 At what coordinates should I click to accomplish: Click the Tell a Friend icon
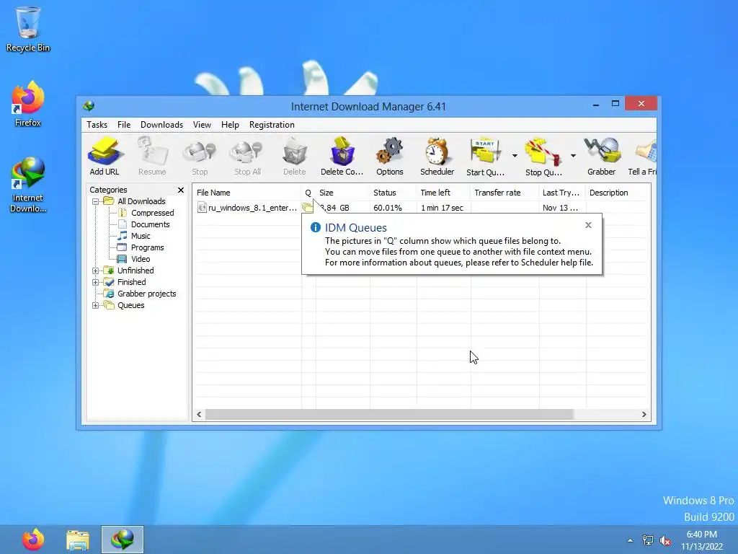pyautogui.click(x=643, y=157)
